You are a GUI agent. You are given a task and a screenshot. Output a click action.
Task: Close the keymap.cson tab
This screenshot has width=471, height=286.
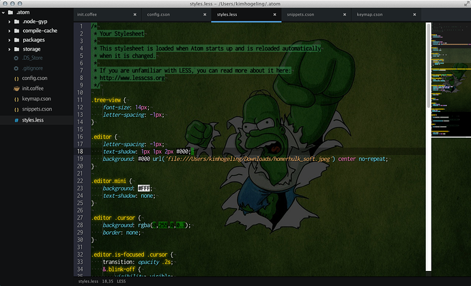click(x=414, y=14)
